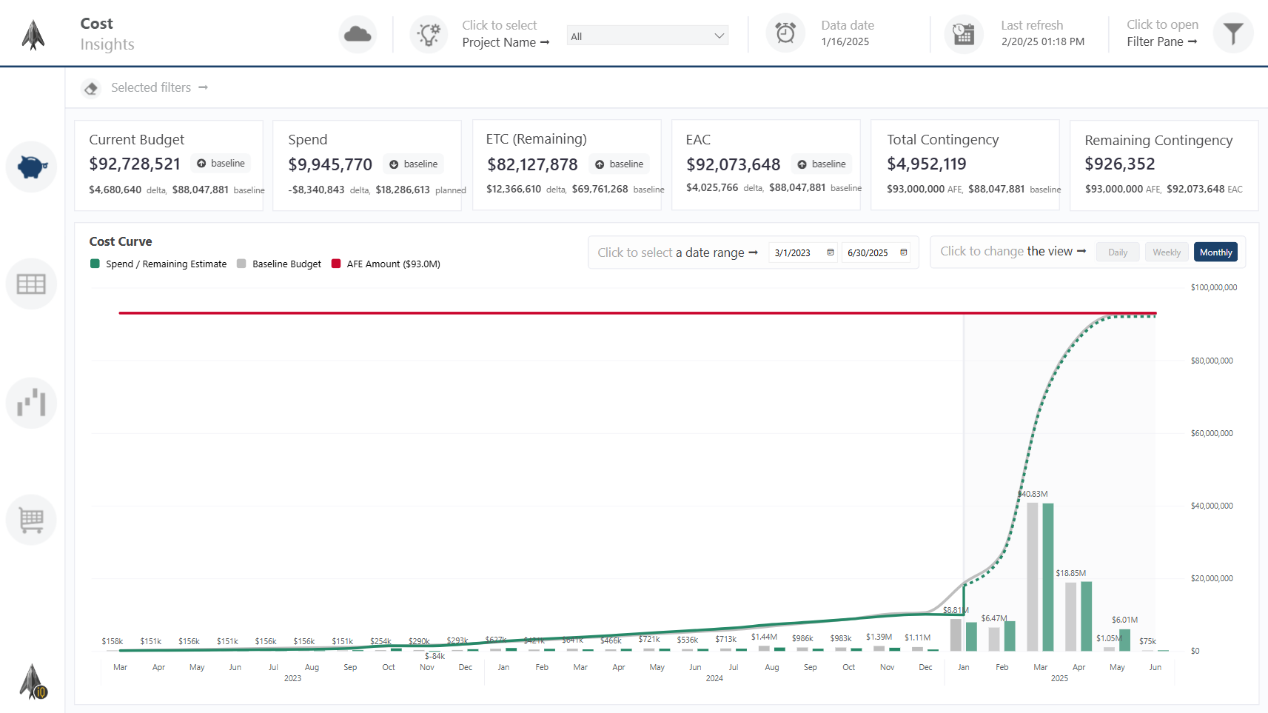Open the start date calendar picker icon

(831, 252)
